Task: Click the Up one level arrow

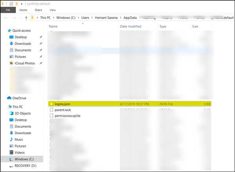Action: click(26, 18)
